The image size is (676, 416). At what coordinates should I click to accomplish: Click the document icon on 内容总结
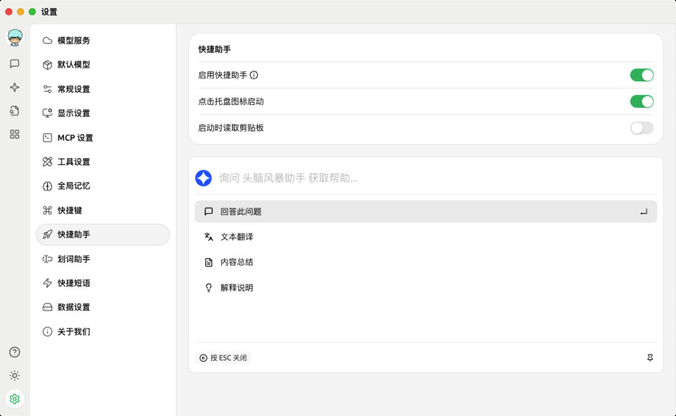(x=208, y=262)
